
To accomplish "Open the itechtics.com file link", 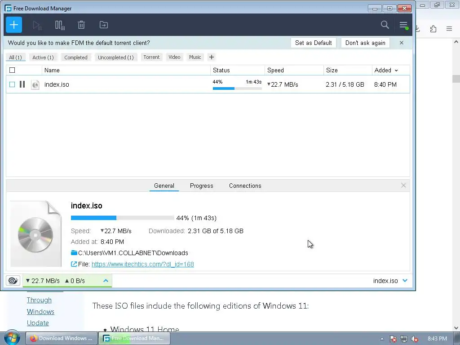I will click(142, 264).
